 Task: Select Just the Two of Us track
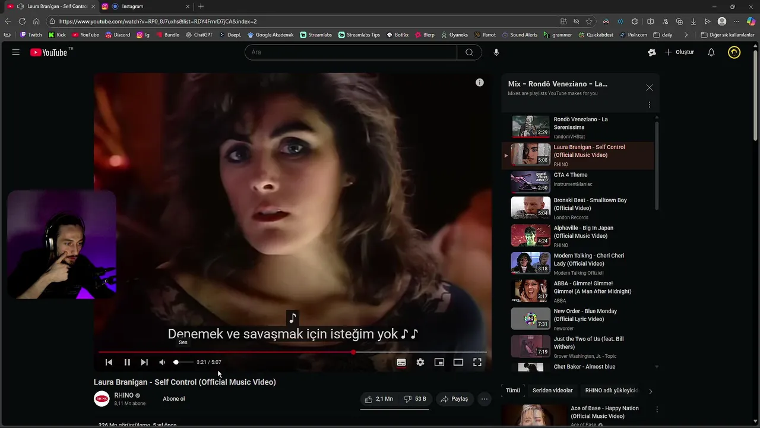578,347
